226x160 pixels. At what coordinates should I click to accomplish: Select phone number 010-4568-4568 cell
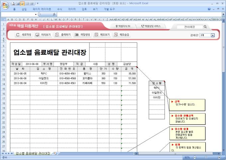coord(67,79)
